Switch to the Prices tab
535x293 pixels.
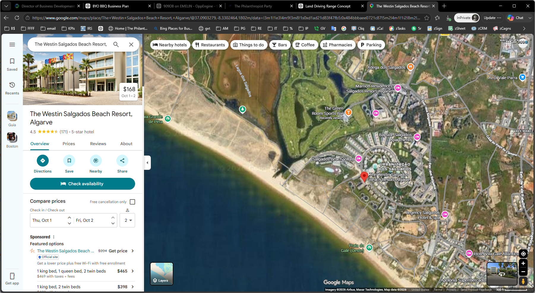click(x=69, y=144)
